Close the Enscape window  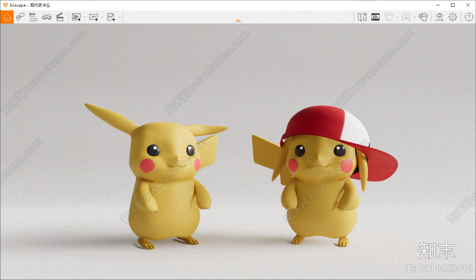point(468,5)
